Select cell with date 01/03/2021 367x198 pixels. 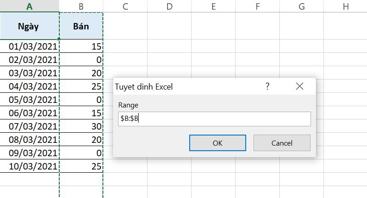click(29, 46)
